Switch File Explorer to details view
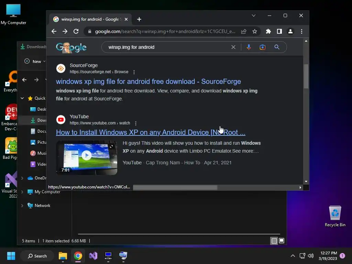This screenshot has height=264, width=352. [x=274, y=241]
